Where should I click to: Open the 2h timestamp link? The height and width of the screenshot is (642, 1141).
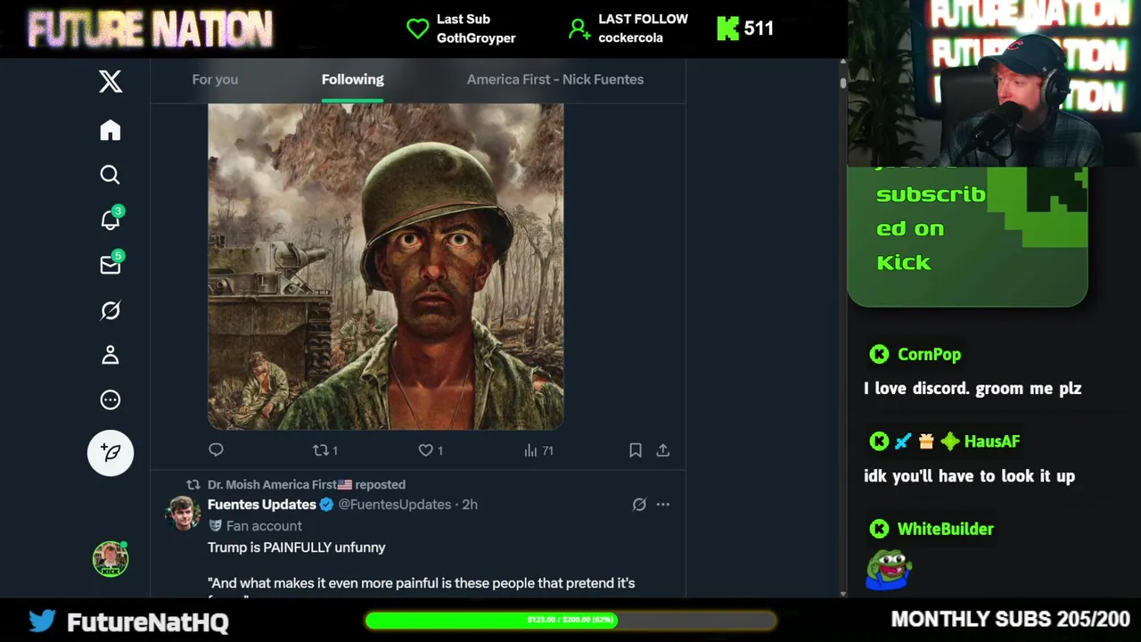point(470,505)
